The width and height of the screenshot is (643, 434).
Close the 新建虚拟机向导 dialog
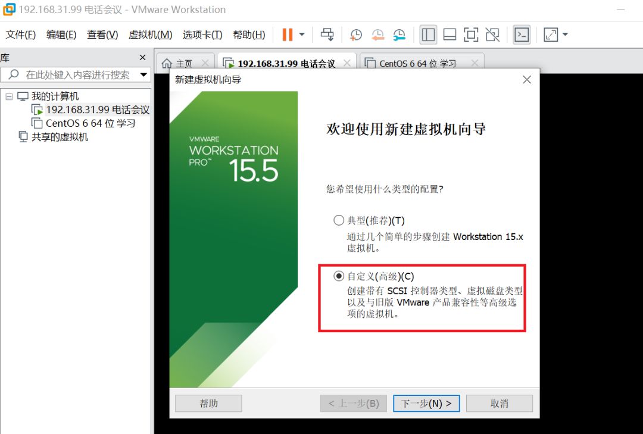527,80
